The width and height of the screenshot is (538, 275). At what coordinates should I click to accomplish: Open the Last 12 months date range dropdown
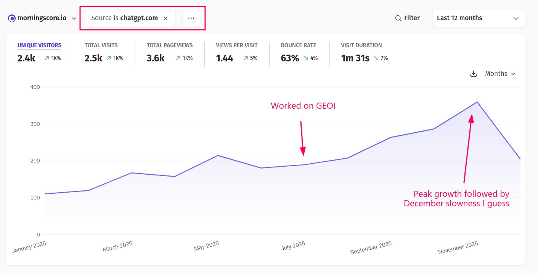click(x=479, y=18)
